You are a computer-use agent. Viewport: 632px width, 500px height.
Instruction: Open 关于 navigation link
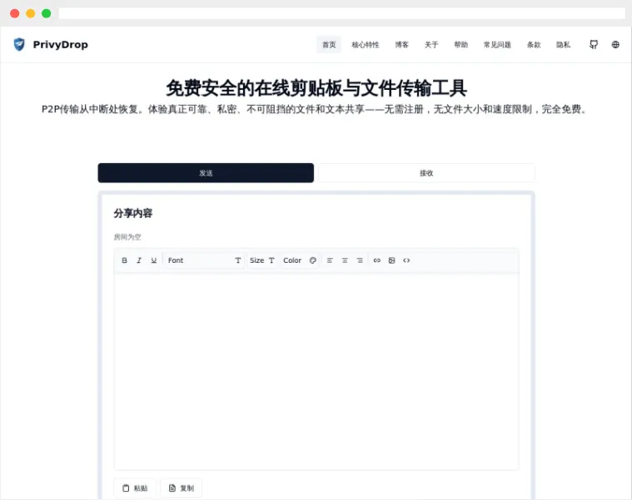click(430, 45)
